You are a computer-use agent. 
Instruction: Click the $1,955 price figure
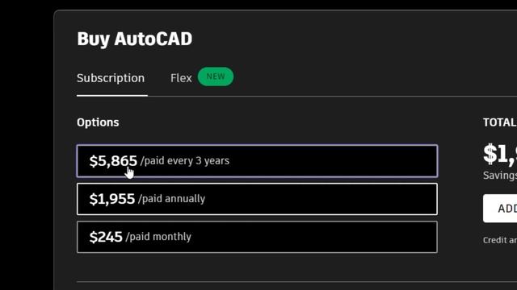[112, 199]
